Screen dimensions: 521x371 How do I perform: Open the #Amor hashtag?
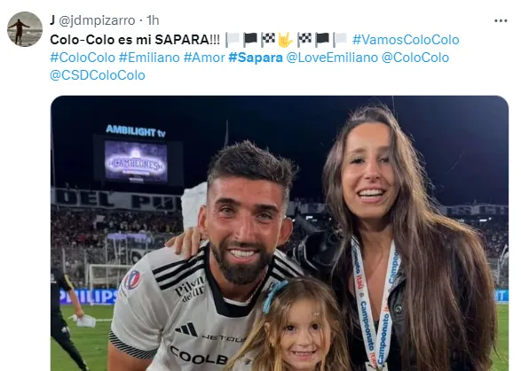coord(204,58)
